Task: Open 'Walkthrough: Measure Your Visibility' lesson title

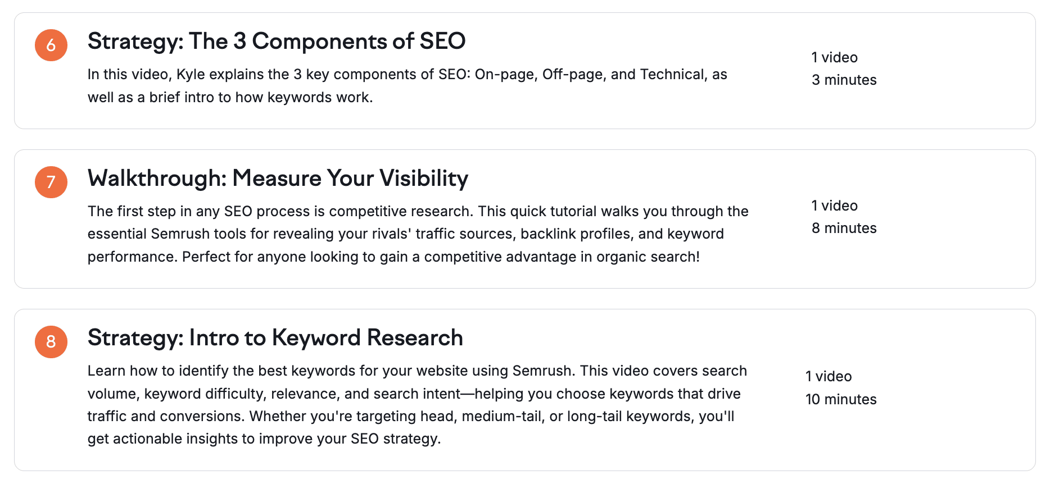Action: pos(278,179)
